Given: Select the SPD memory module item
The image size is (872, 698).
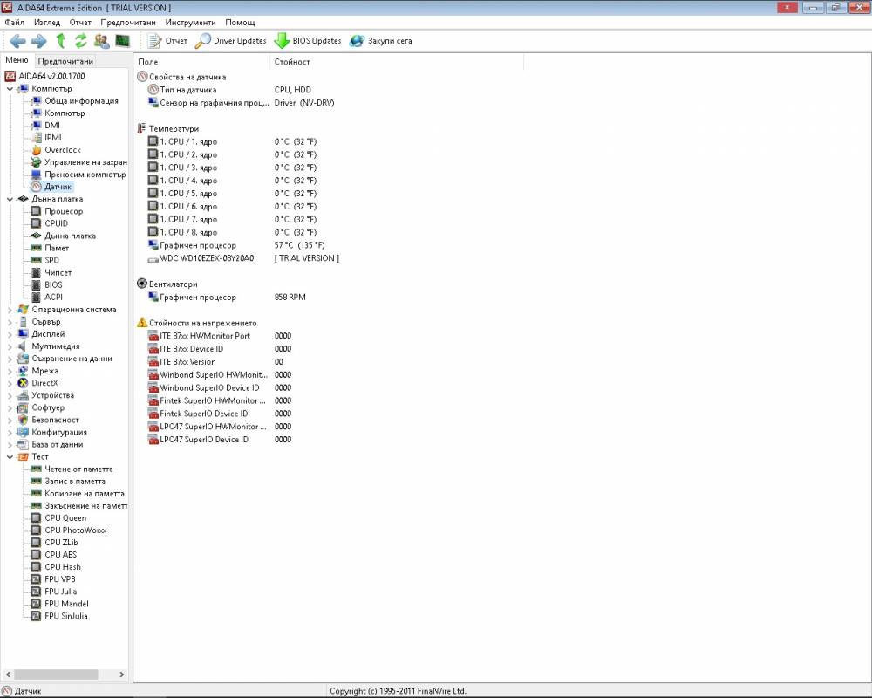Looking at the screenshot, I should [45, 260].
